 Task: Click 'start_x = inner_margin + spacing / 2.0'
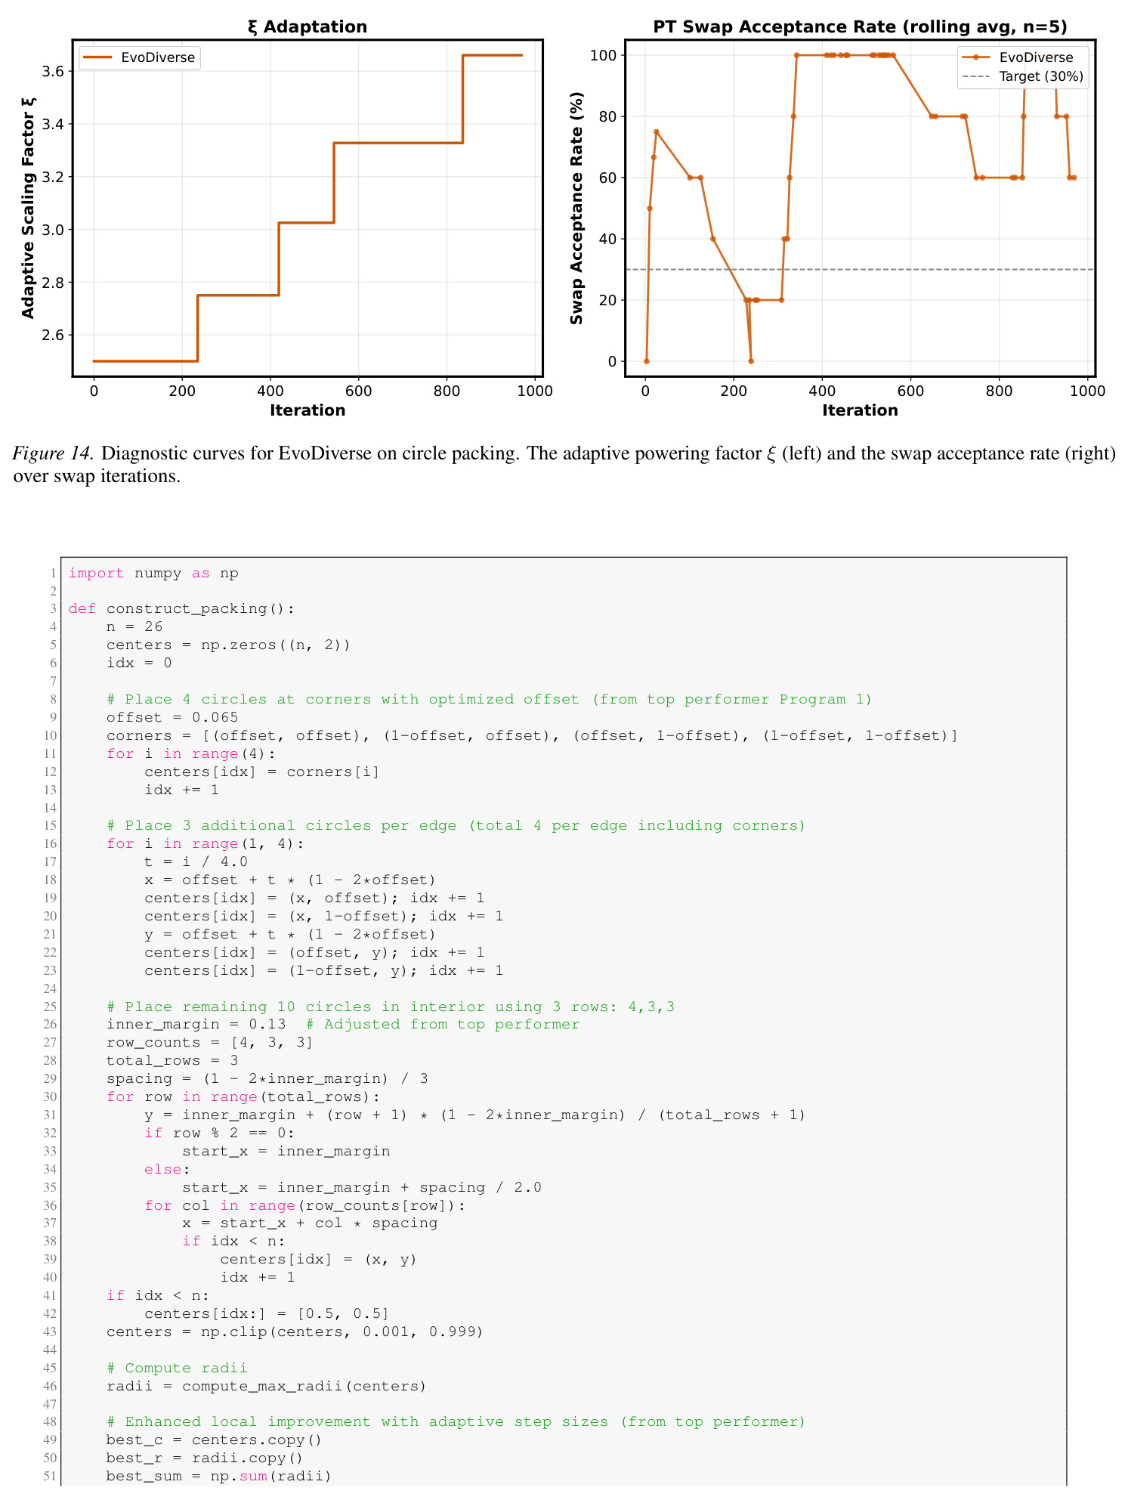click(x=362, y=1187)
